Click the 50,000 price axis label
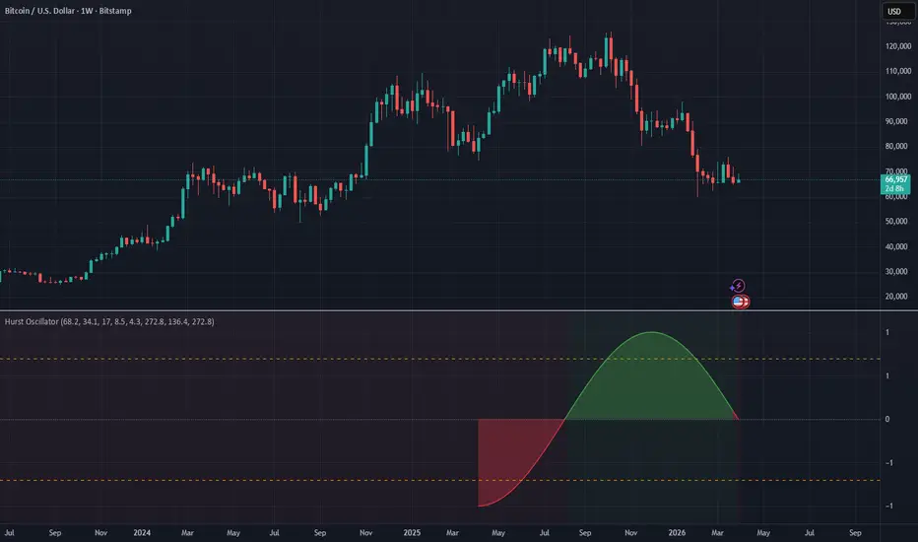The width and height of the screenshot is (918, 542). tap(896, 221)
